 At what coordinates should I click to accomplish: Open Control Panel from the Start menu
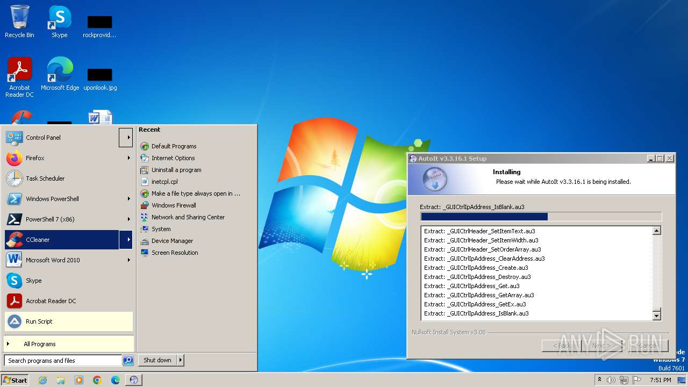click(62, 138)
